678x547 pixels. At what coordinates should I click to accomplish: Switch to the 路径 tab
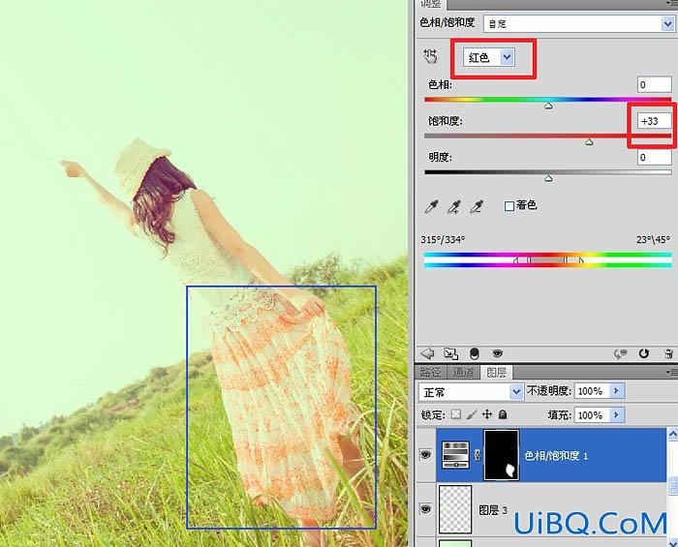431,372
